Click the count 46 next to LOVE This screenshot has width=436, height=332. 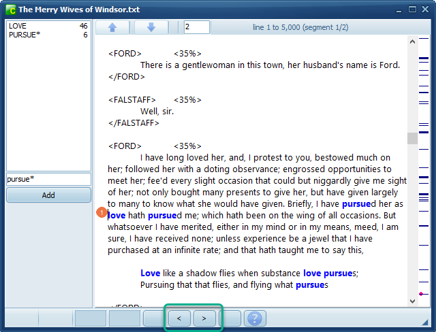(83, 26)
